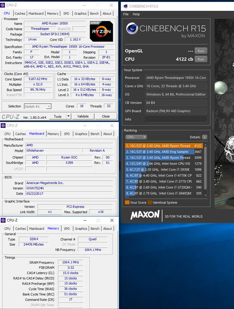Click Command Rate value 1T
This screenshot has height=309, width=234.
(x=70, y=299)
